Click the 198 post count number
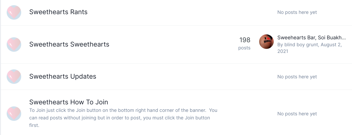Viewport: 352px width, 135px height. coord(245,40)
